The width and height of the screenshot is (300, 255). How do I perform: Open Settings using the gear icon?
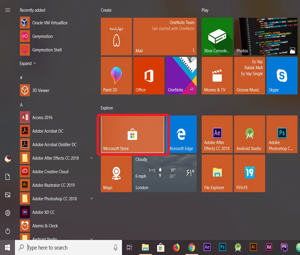click(8, 213)
